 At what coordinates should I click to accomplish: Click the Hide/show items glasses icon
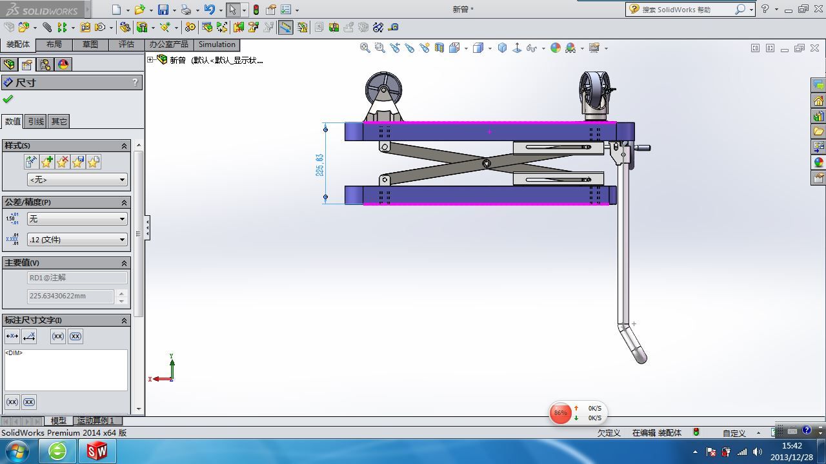(532, 48)
